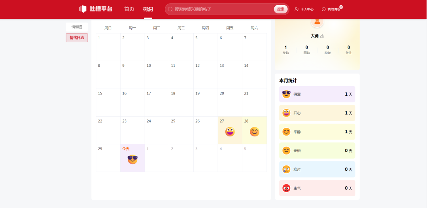This screenshot has width=427, height=208.
Task: Select calendar day 7
Action: [254, 47]
